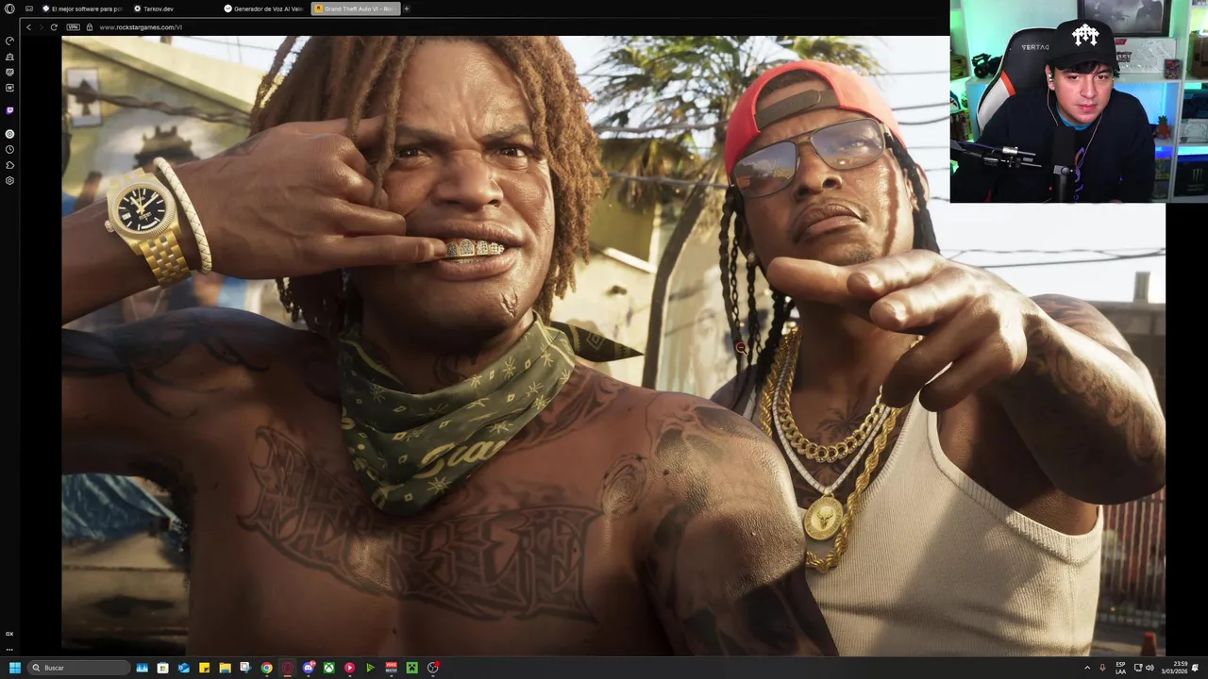Expand hidden system tray icons
This screenshot has height=679, width=1208.
1086,668
